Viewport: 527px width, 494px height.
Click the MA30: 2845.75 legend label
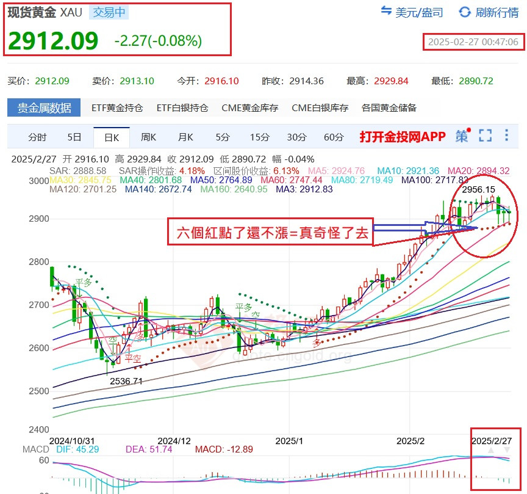pos(80,180)
